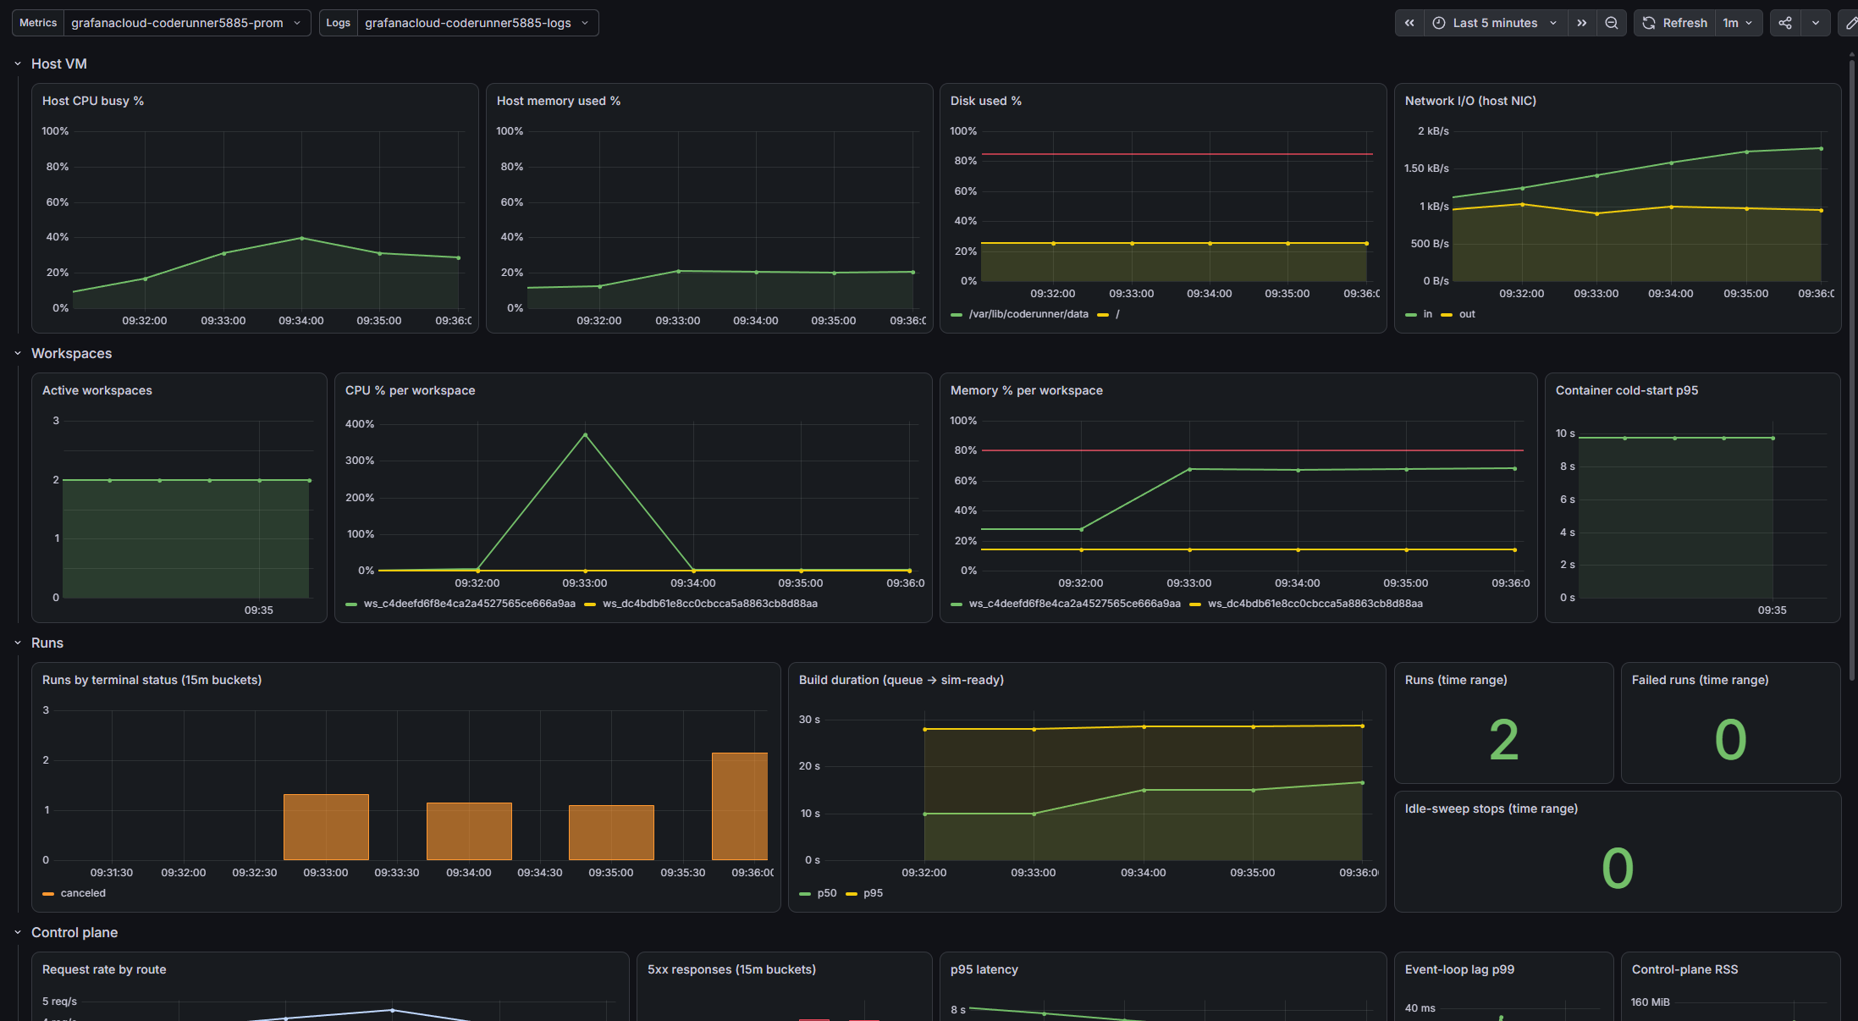1858x1021 pixels.
Task: Toggle ws_c4deefd6 series in CPU % per workspace legend
Action: [x=470, y=604]
